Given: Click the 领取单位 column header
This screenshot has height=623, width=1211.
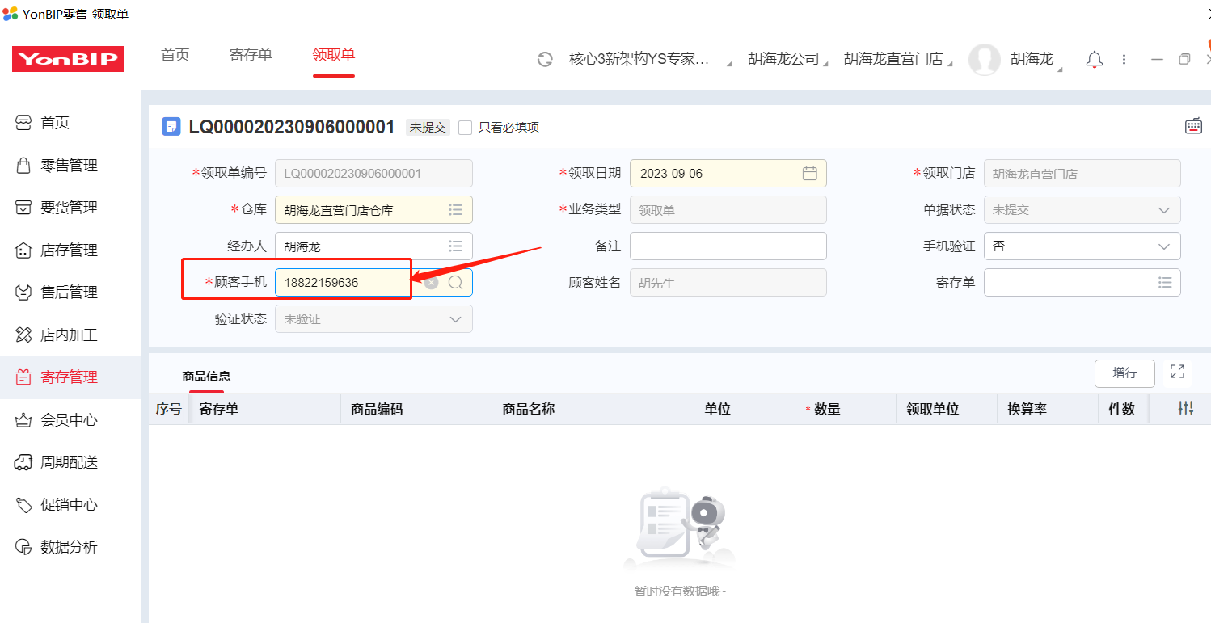Looking at the screenshot, I should (946, 409).
